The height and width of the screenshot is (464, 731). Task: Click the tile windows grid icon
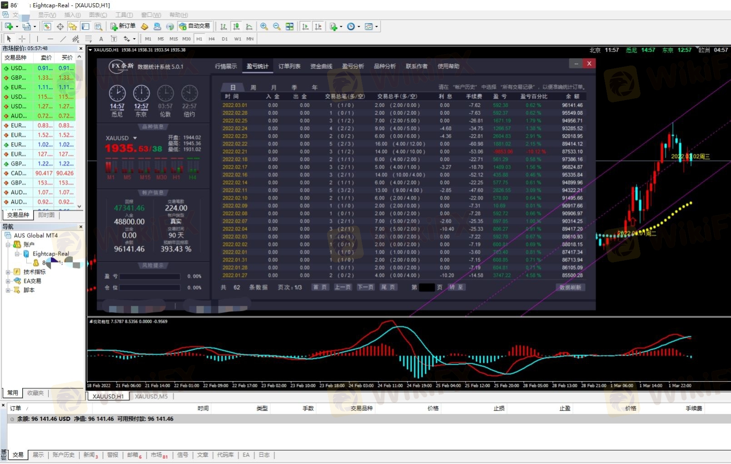[x=289, y=27]
